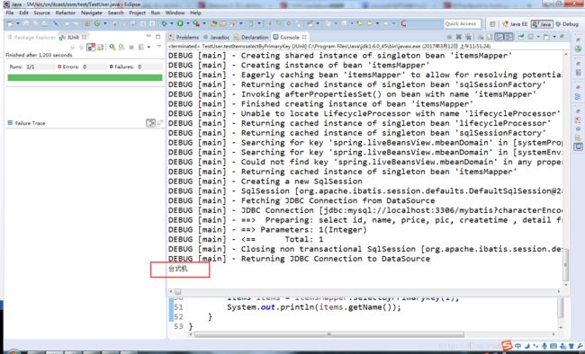Click the Run External Tools icon
This screenshot has height=354, width=585.
pos(196,23)
